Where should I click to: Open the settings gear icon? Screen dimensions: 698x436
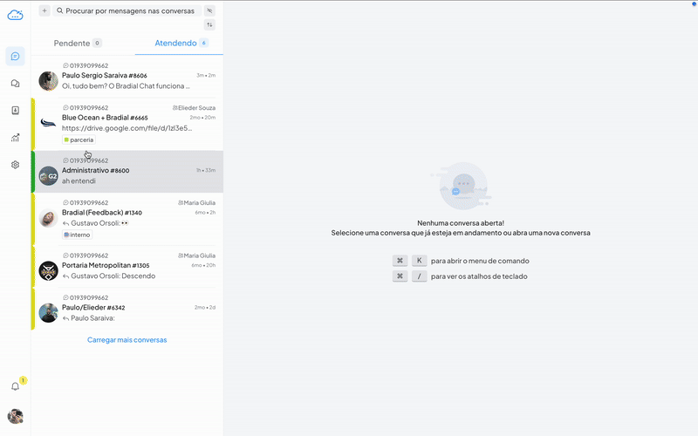pos(15,165)
